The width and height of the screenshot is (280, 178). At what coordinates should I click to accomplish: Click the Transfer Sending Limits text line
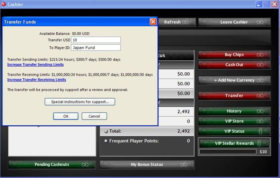pyautogui.click(x=64, y=59)
